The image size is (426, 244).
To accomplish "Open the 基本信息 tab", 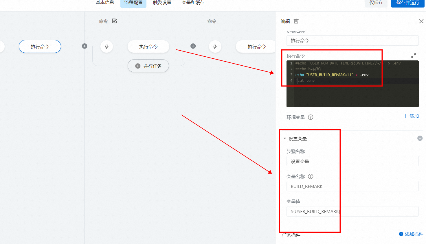I will pyautogui.click(x=105, y=3).
